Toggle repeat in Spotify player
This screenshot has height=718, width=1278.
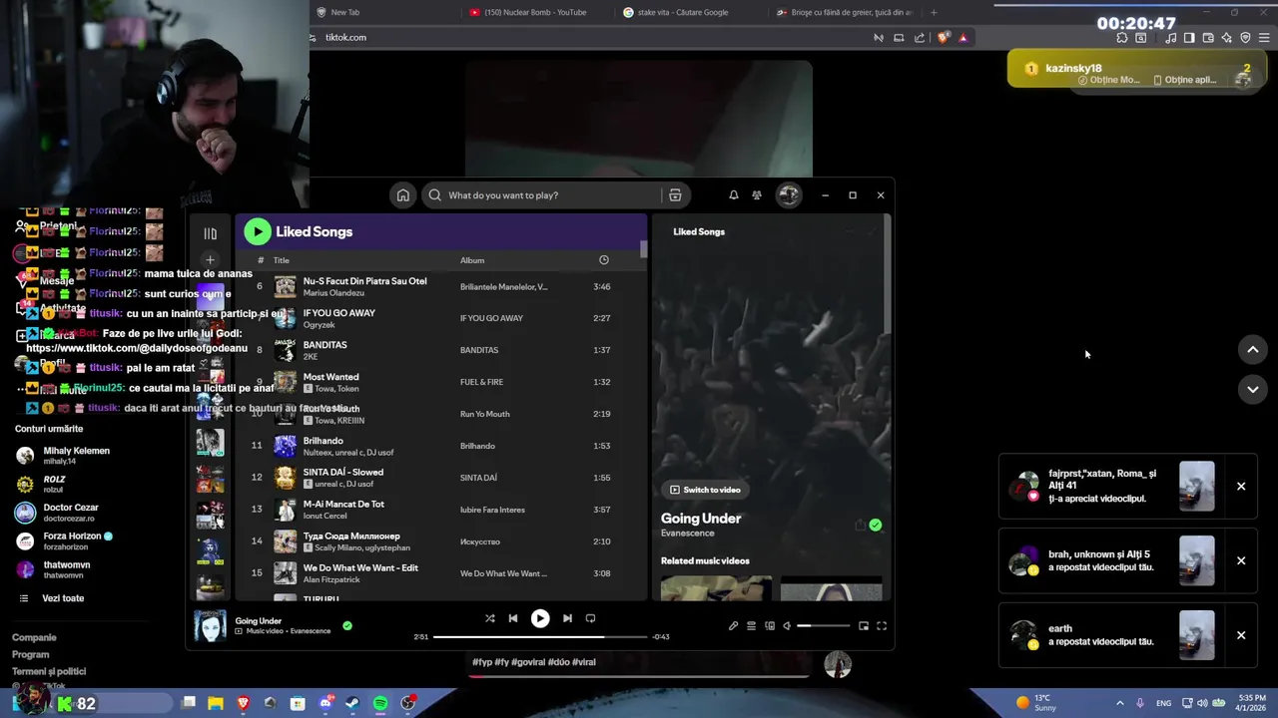click(590, 618)
